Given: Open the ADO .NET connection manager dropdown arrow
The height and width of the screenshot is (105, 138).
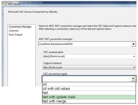Looking at the screenshot, I should pos(134,44).
